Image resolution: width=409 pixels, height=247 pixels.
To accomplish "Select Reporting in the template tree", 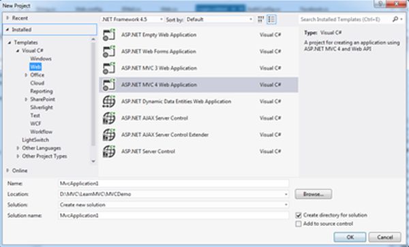I will click(42, 91).
